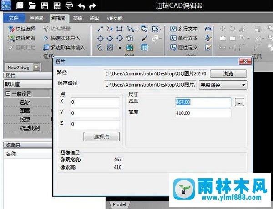The width and height of the screenshot is (273, 209).
Task: Click the 默认值 field
Action: coord(28,84)
